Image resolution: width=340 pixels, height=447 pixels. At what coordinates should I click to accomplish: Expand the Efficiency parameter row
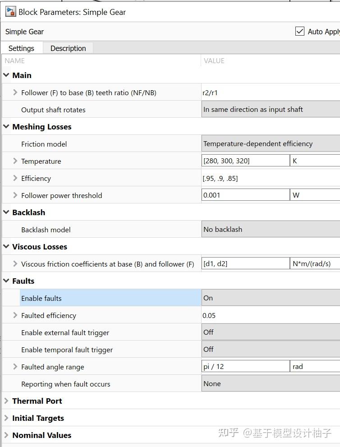[x=15, y=178]
